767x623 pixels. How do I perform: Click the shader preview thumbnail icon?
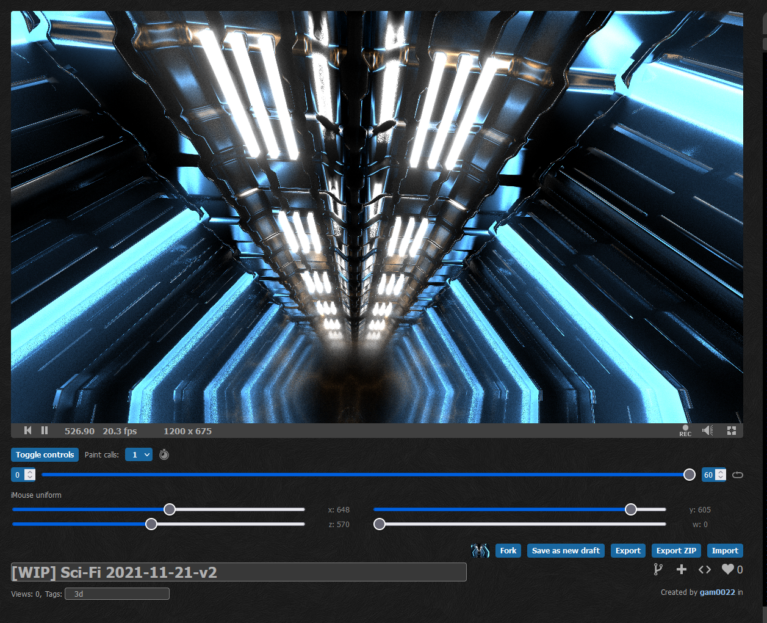480,551
